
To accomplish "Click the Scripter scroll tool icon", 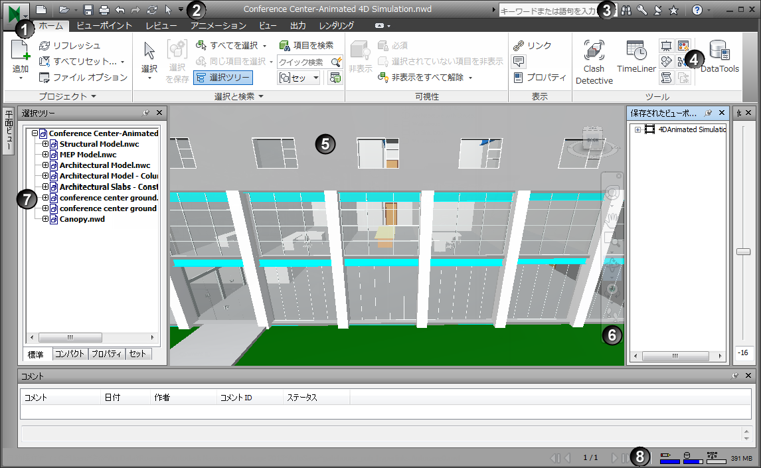I will coord(666,77).
